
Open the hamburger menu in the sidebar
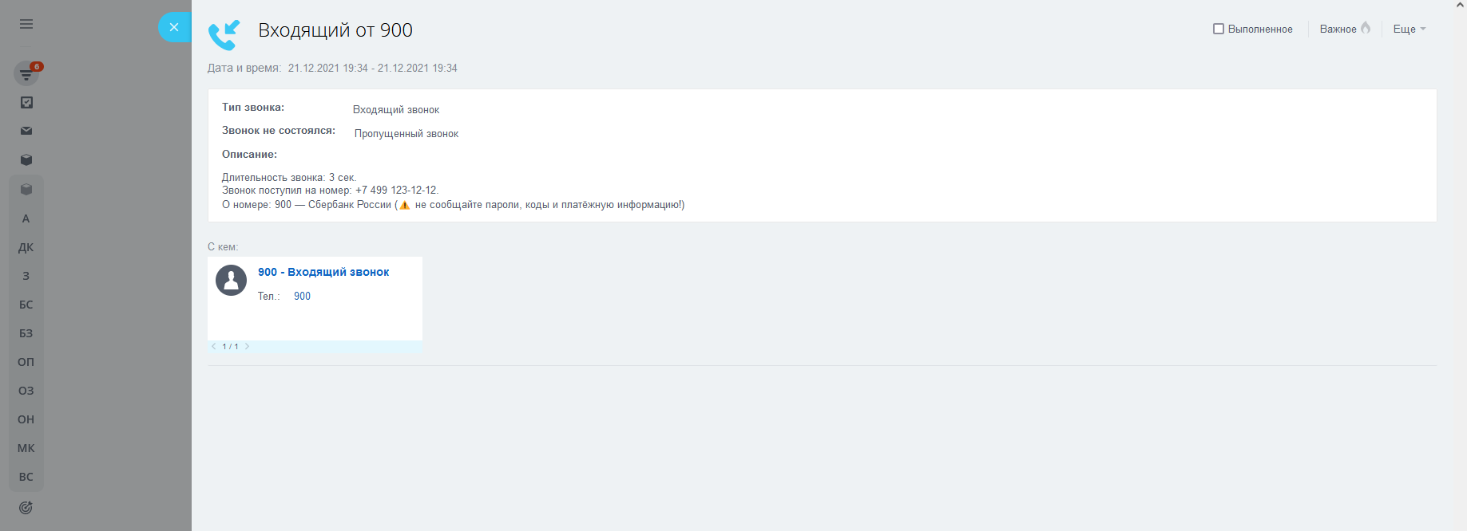pyautogui.click(x=26, y=24)
